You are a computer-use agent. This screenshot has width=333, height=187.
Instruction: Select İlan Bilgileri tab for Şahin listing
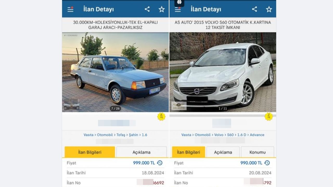point(90,152)
